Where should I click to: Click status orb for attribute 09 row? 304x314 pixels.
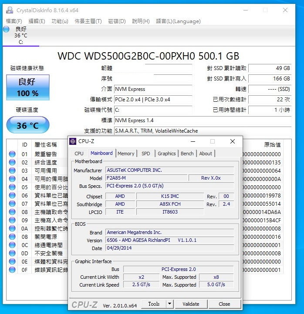(12, 220)
